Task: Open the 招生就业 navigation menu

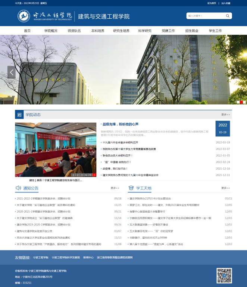Action: (192, 31)
